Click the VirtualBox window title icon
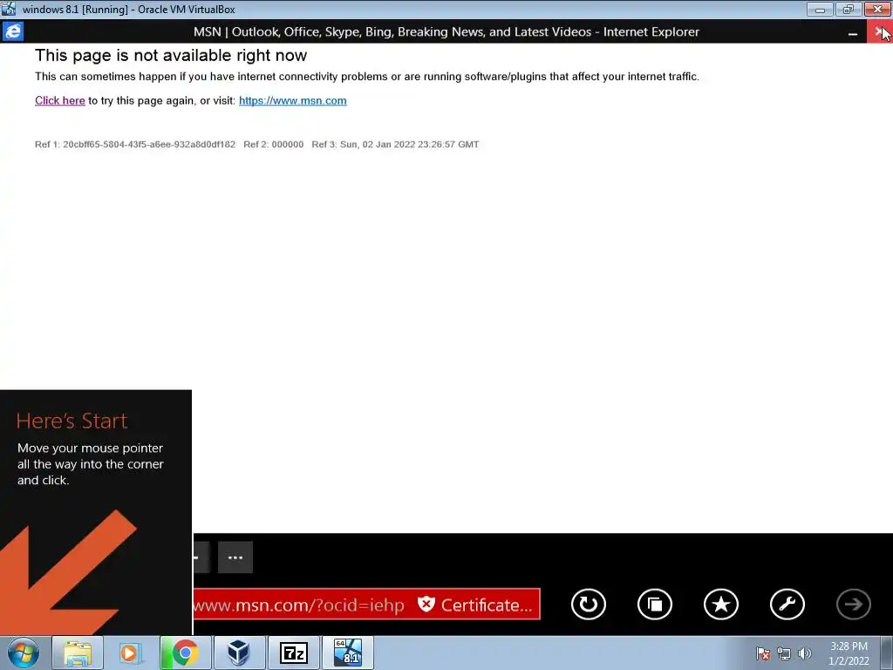 pyautogui.click(x=9, y=9)
